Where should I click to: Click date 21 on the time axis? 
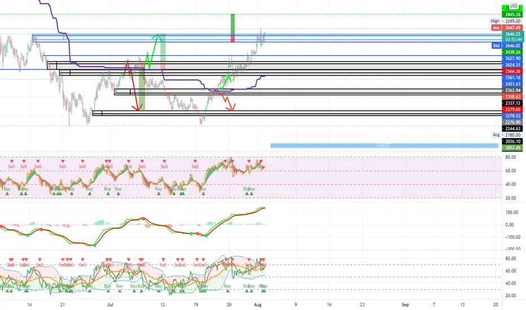pos(63,304)
